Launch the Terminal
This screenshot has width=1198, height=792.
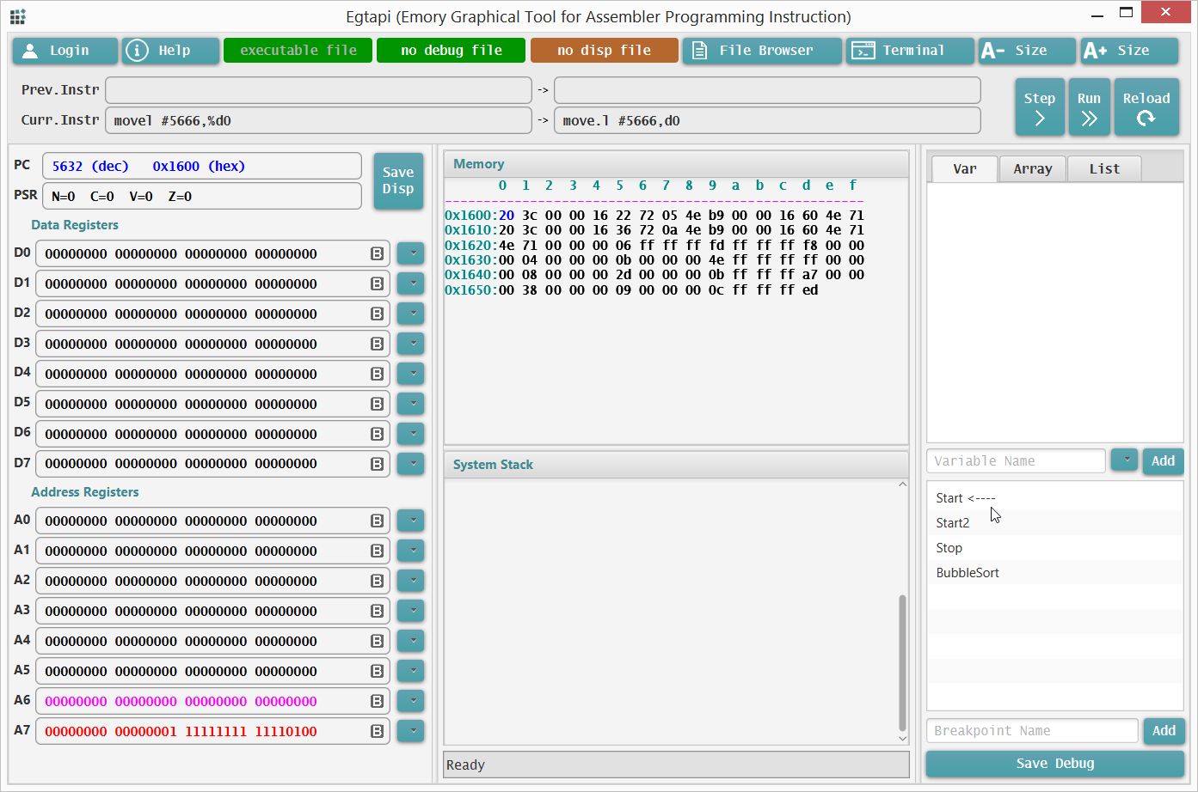(x=910, y=51)
